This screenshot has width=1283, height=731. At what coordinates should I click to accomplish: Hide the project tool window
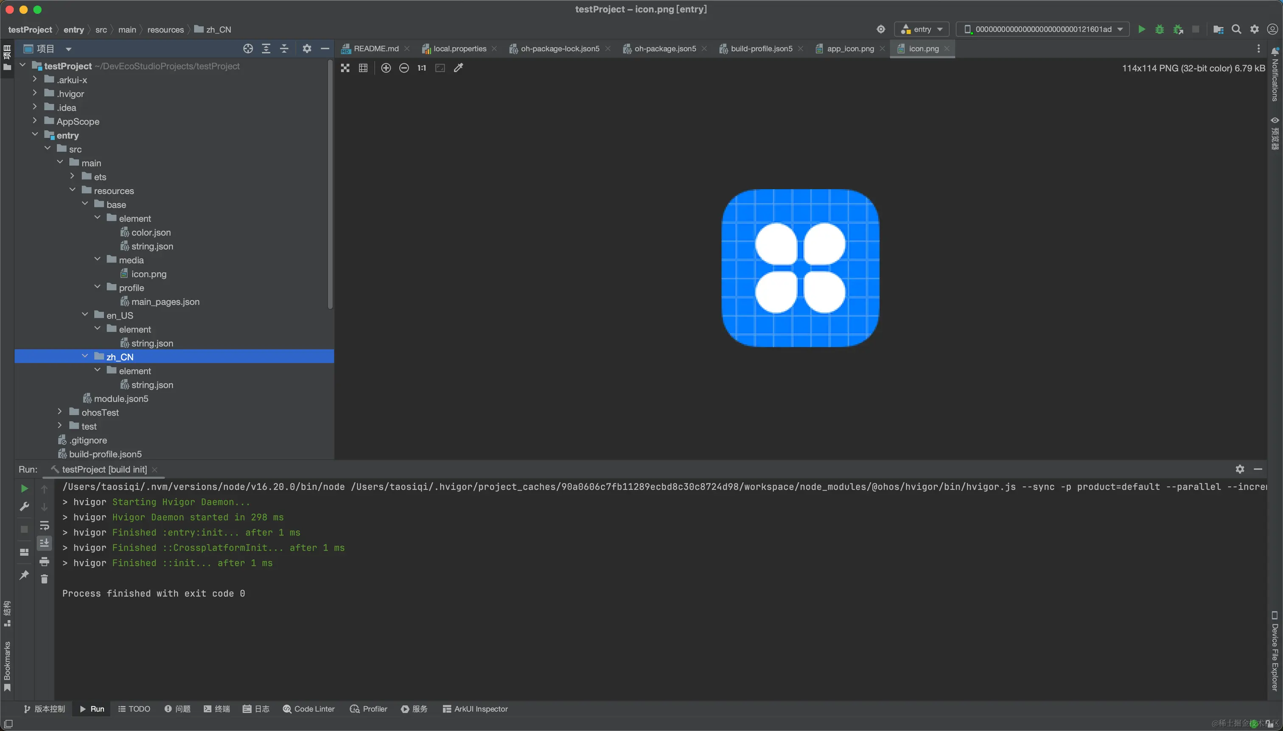(325, 49)
